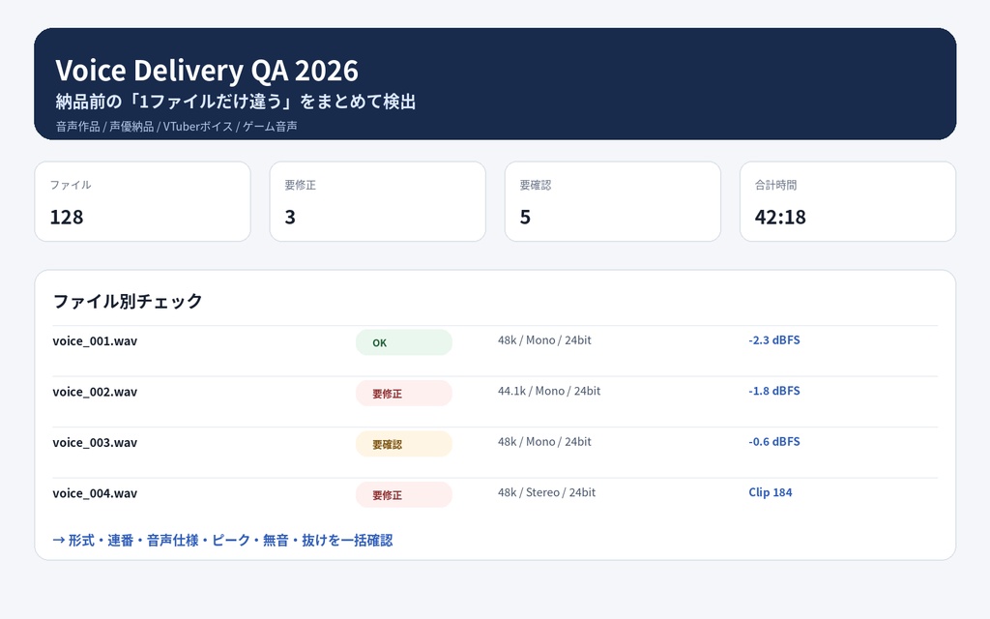Click the 48k / Mono / 24bit spec of voice_001.wav
This screenshot has width=990, height=619.
[544, 339]
